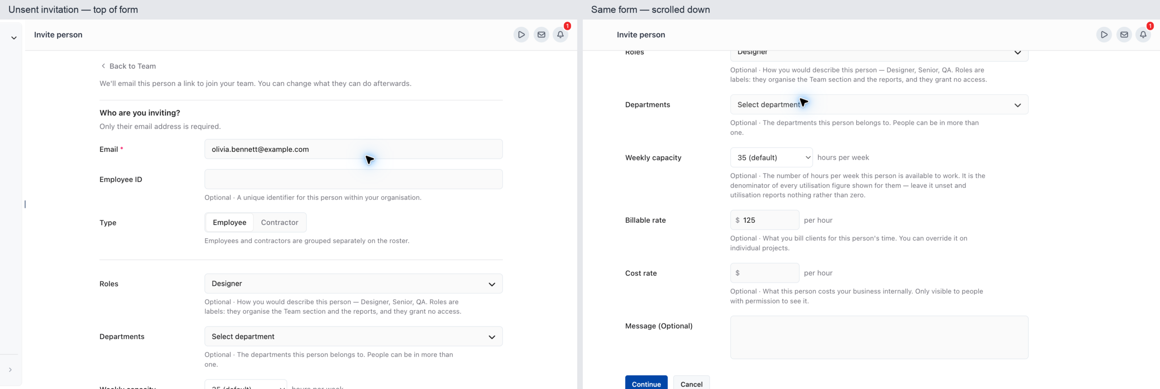Click the 'Who are you inviting?' heading
Image resolution: width=1160 pixels, height=389 pixels.
[x=140, y=113]
